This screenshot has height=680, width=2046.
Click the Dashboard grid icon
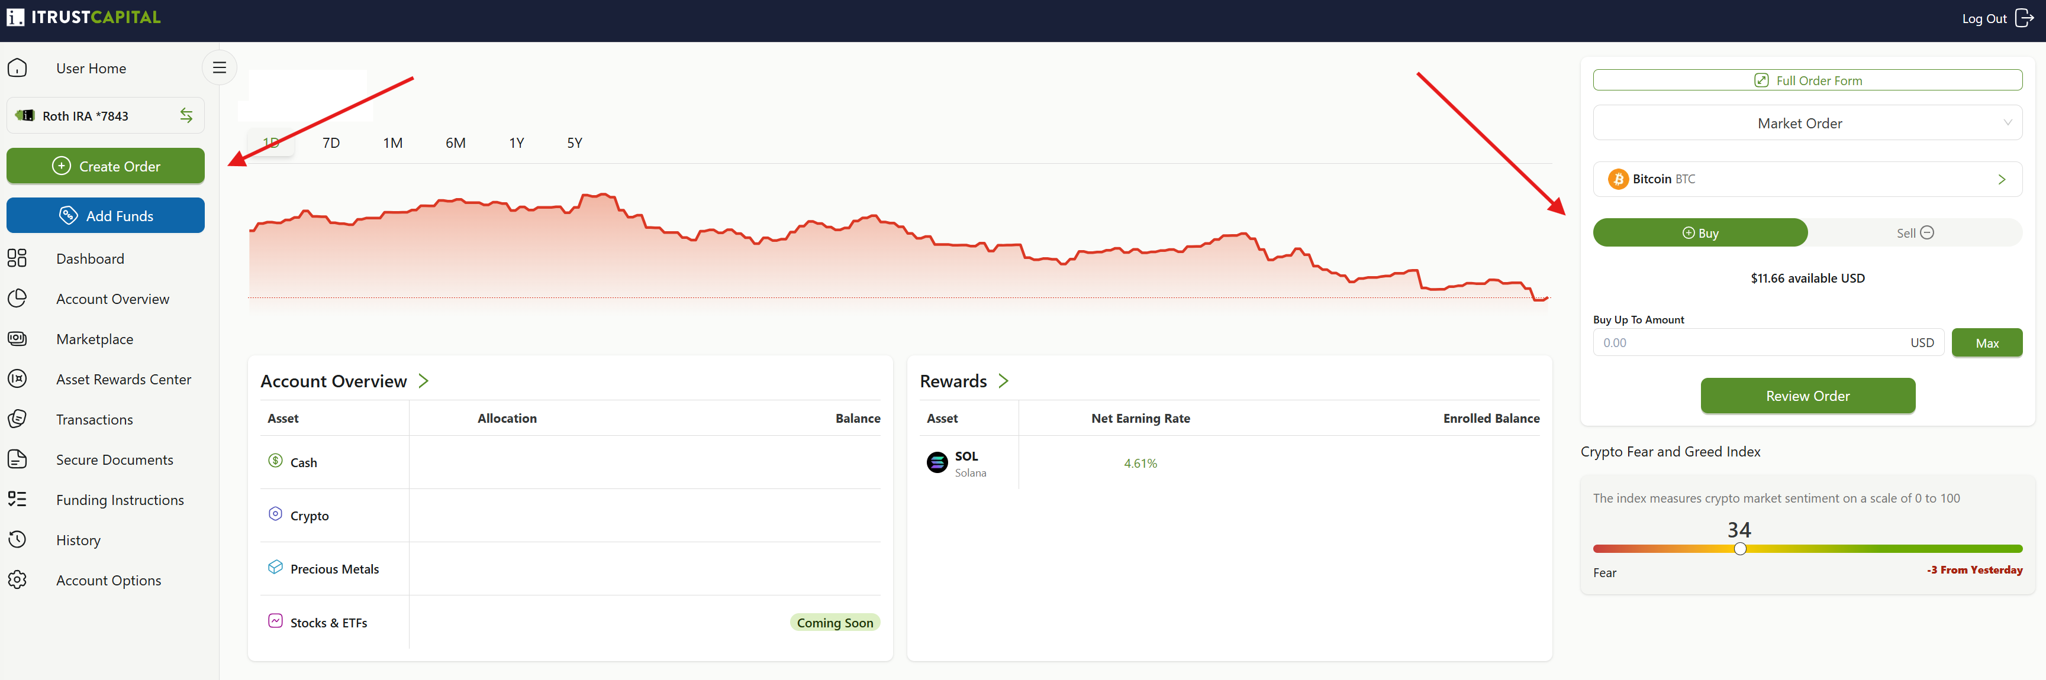18,258
